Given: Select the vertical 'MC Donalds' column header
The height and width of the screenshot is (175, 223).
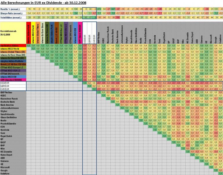Looking at the screenshot, I should [187, 33].
